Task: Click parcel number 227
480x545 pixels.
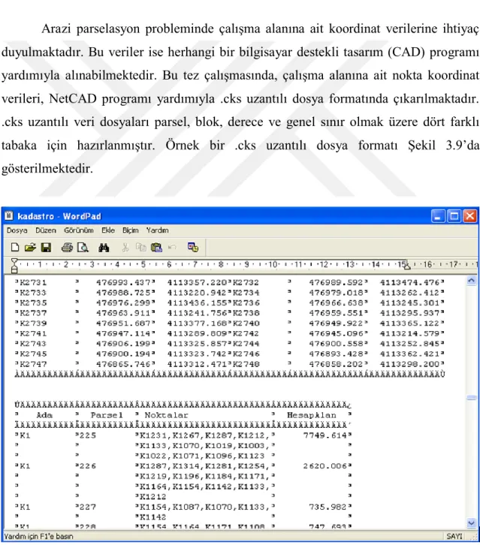Action: [88, 507]
